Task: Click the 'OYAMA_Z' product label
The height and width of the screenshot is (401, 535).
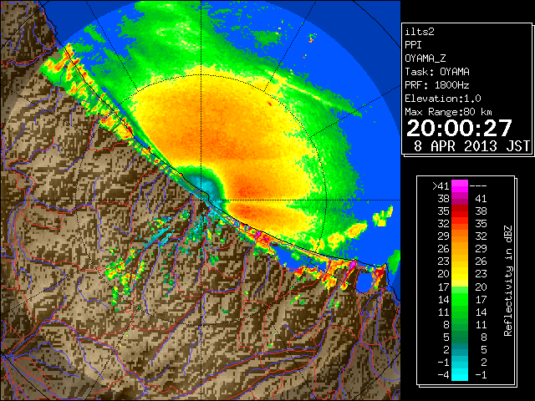Action: pos(425,58)
